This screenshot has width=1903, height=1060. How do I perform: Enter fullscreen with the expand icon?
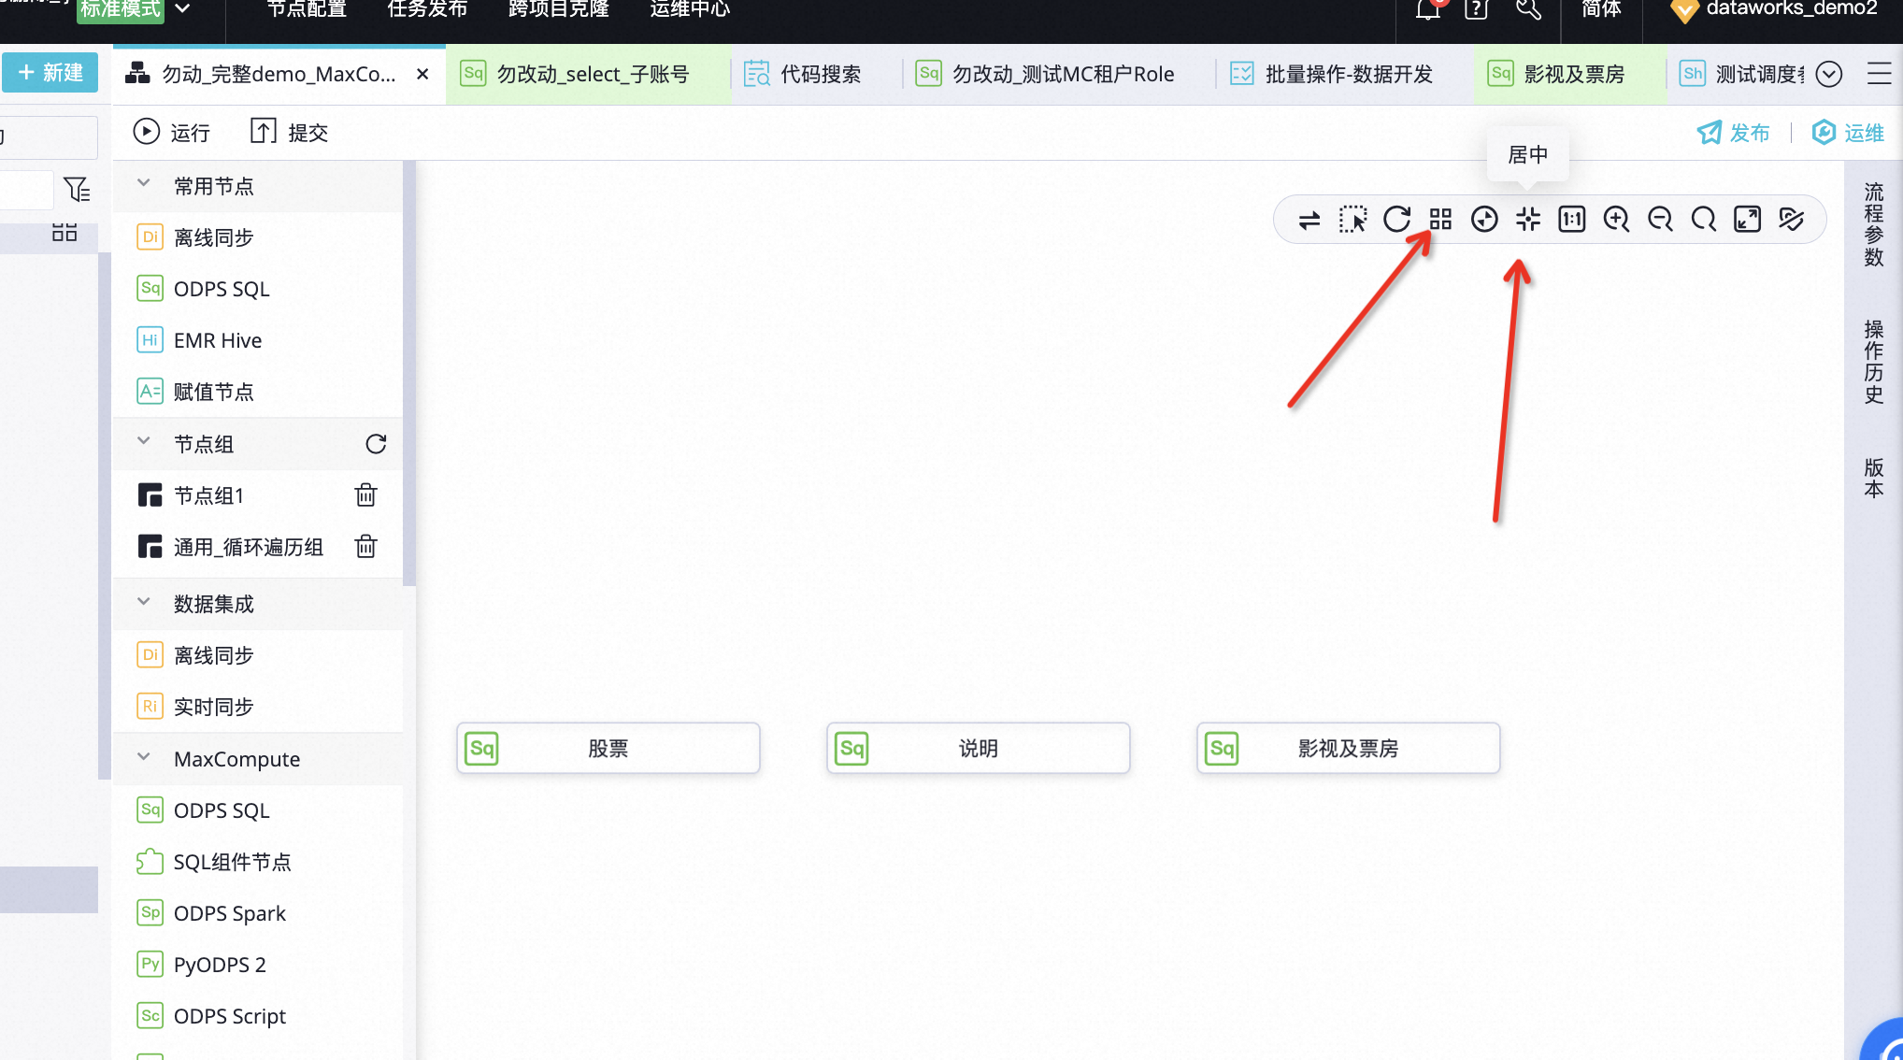[x=1747, y=220]
